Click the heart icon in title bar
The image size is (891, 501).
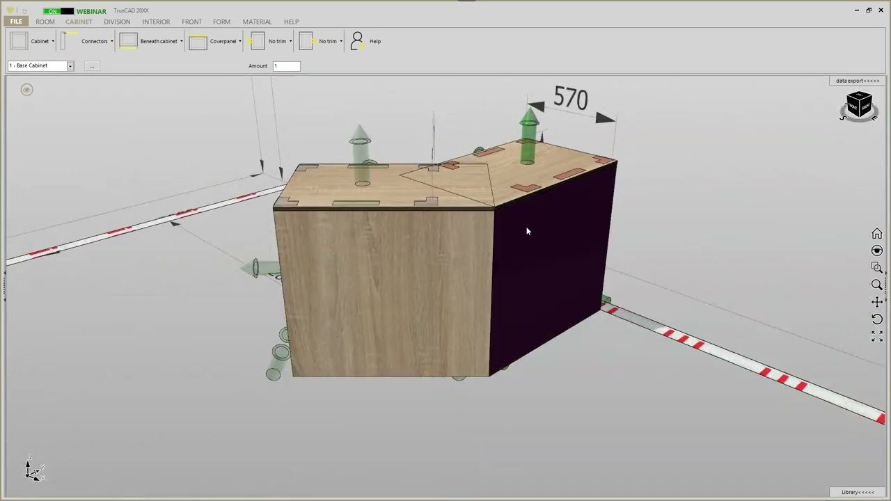point(10,10)
